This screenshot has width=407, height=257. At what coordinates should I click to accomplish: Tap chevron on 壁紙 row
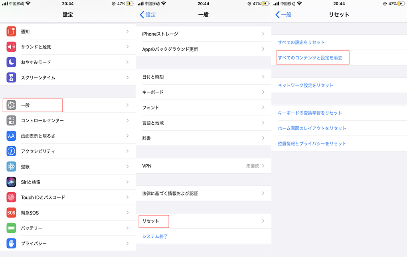pos(127,167)
